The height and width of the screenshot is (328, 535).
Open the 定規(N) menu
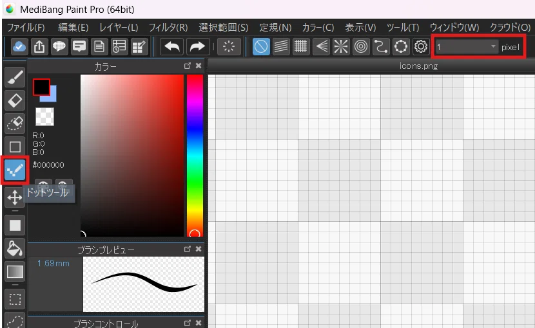pyautogui.click(x=275, y=27)
